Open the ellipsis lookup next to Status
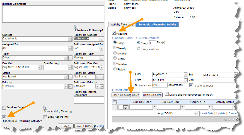The image size is (244, 135). pos(70,77)
